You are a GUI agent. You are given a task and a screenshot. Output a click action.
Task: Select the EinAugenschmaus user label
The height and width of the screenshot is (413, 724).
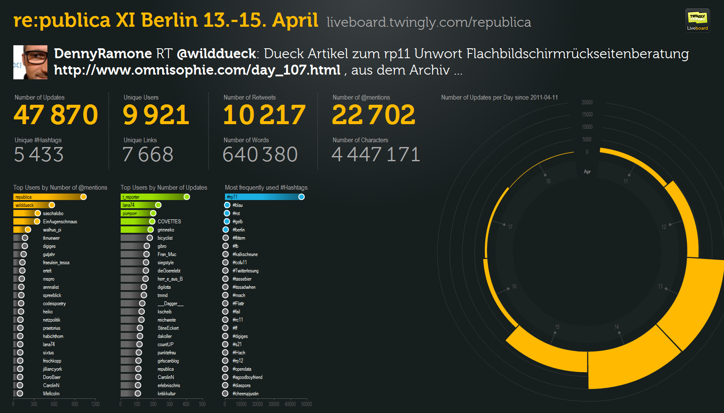point(60,222)
